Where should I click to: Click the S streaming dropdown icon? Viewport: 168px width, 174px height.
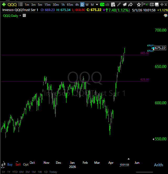(x=152, y=4)
